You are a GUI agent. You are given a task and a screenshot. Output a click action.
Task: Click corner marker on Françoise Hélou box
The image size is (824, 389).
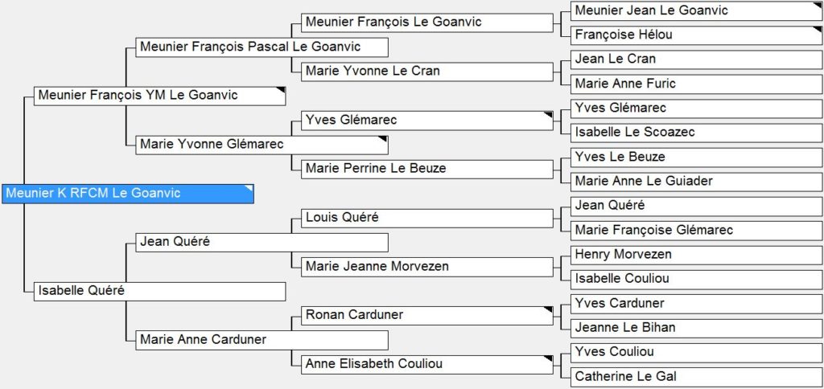pos(818,30)
